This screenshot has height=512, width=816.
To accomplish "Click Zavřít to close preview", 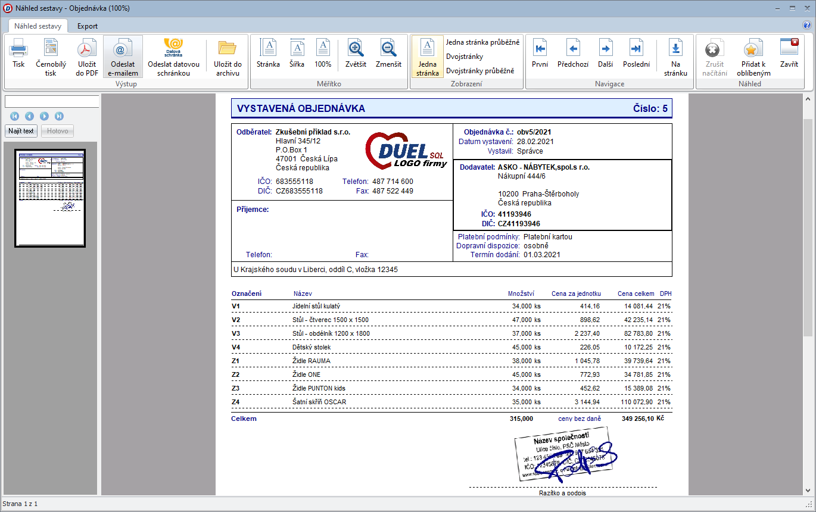I will (789, 54).
